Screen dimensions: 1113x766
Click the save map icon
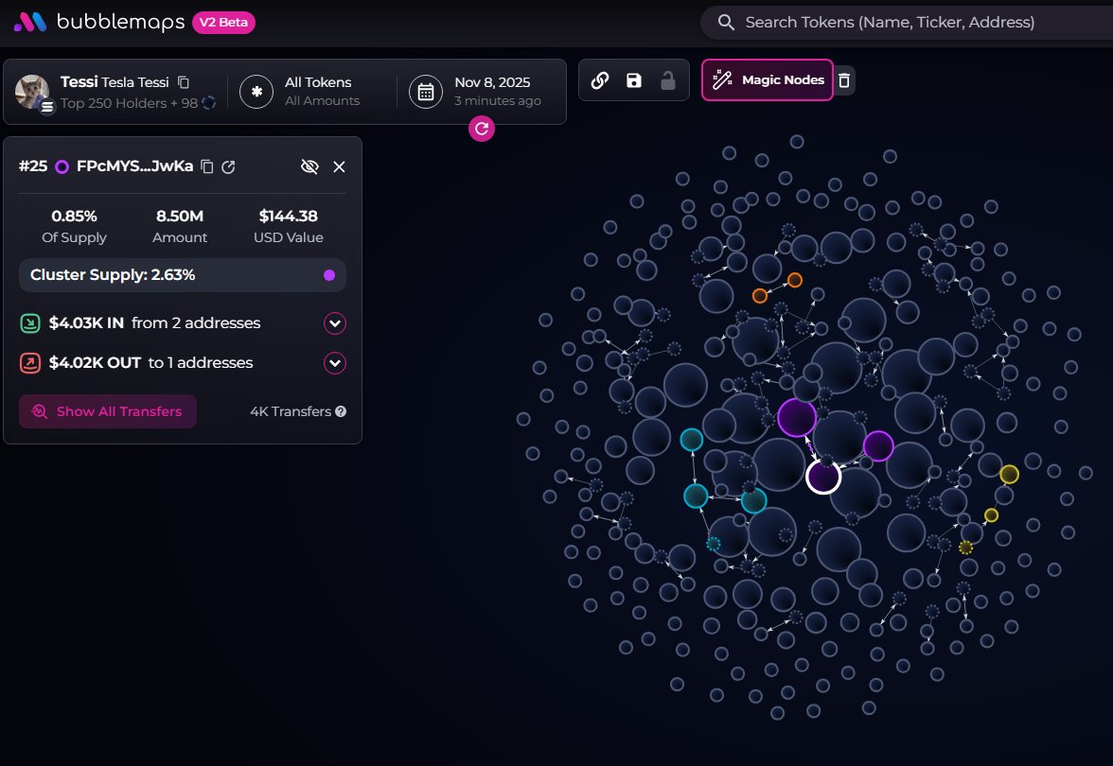click(634, 80)
